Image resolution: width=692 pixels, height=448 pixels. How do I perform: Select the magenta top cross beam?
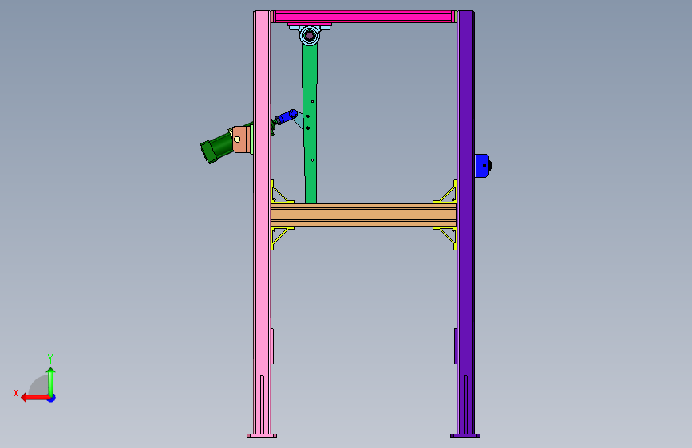(364, 17)
